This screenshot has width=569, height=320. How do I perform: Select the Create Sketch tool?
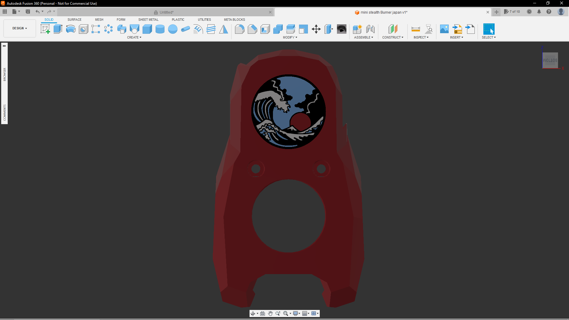(45, 29)
